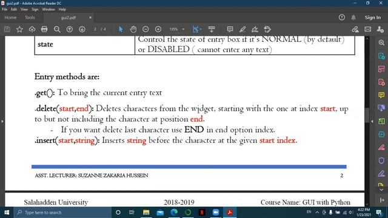Viewport: 388px width, 218px height.
Task: Open the Create PDF tool in right pane
Action: tap(381, 82)
